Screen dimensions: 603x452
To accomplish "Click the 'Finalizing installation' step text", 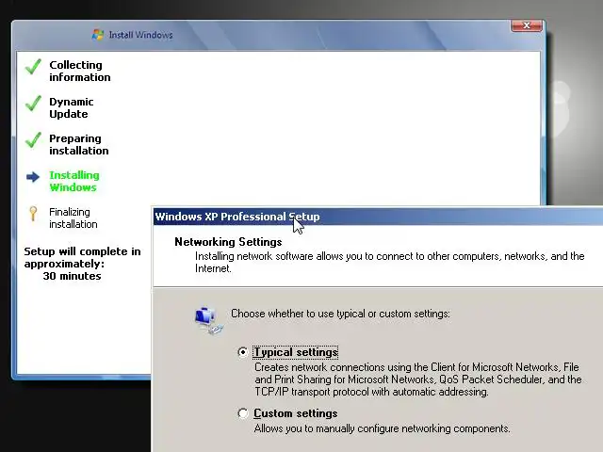I will 73,218.
